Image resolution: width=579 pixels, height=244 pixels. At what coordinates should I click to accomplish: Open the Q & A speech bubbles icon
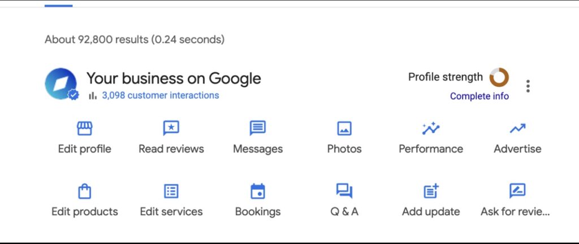344,191
